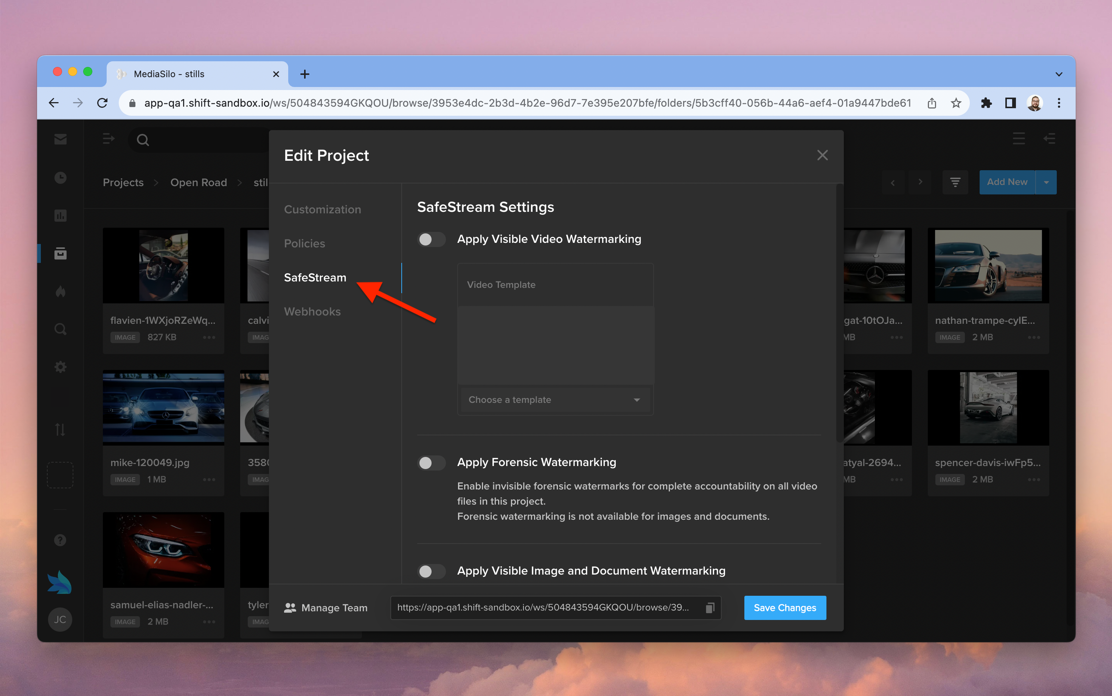Open the JC user avatar
1112x696 pixels.
coord(60,620)
